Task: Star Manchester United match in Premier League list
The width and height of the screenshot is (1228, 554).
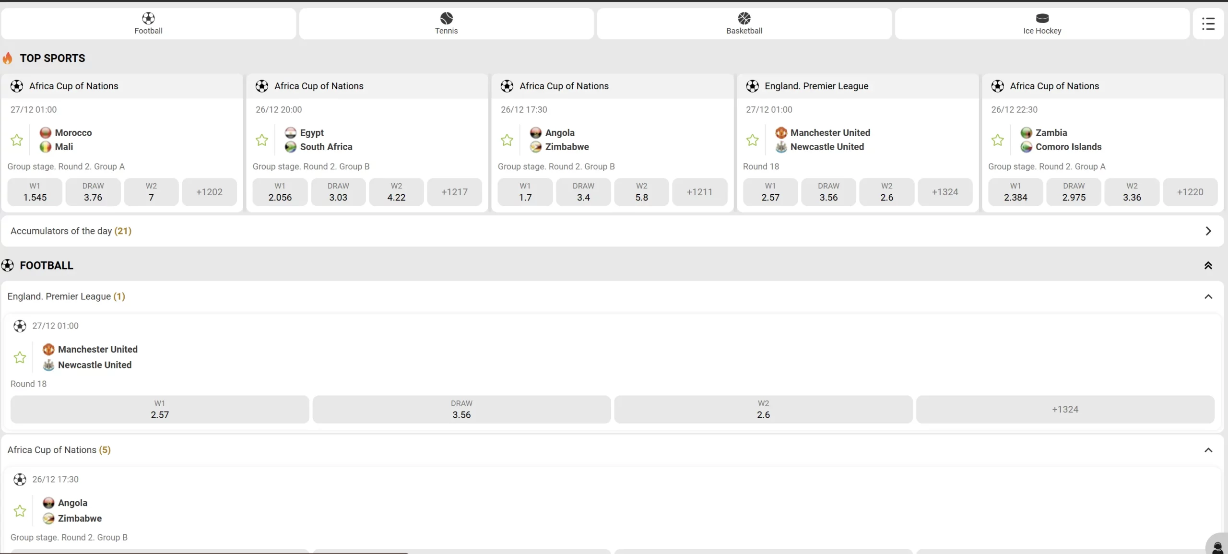Action: pos(20,357)
